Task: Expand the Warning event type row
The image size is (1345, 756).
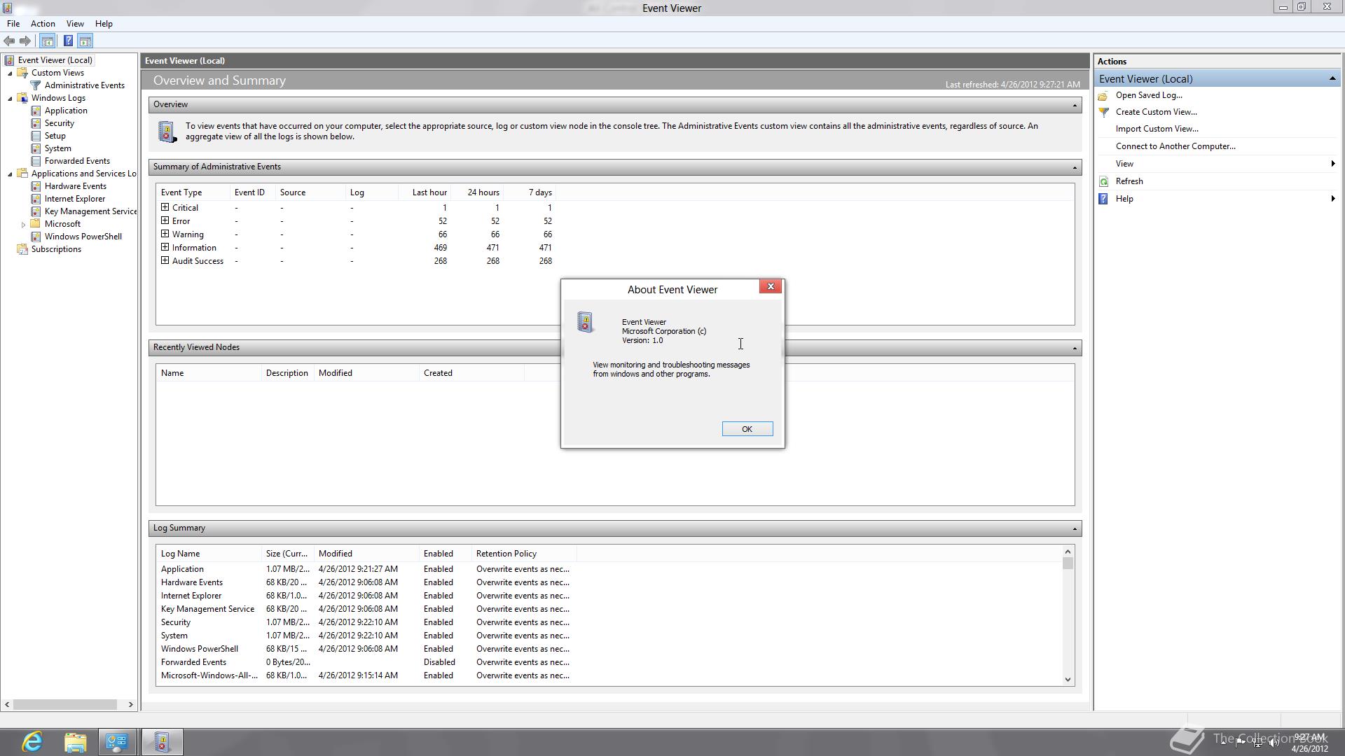Action: coord(165,234)
